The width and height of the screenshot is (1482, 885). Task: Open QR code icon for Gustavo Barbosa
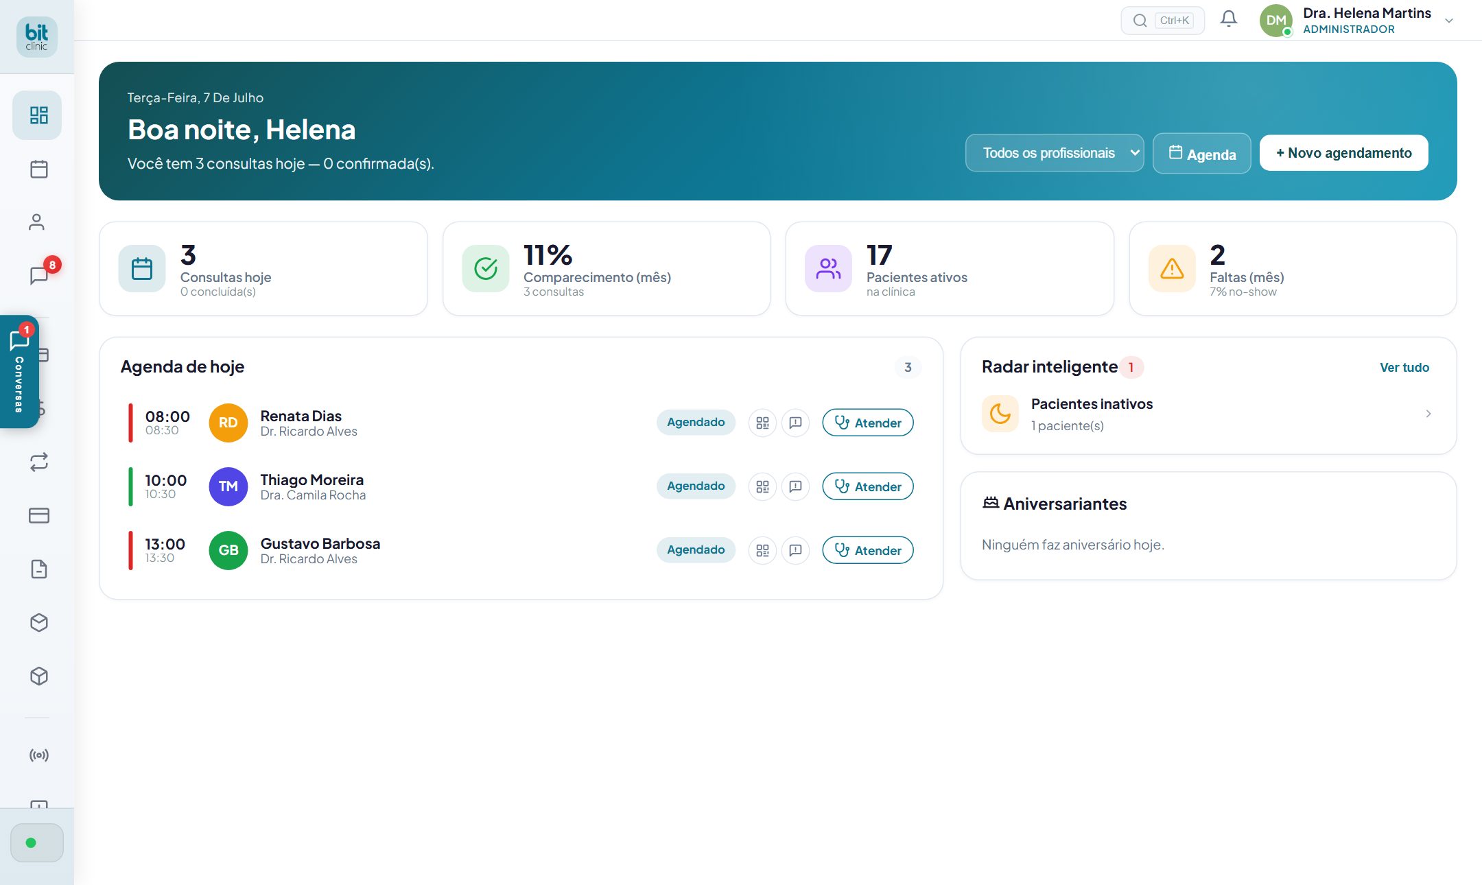pyautogui.click(x=762, y=550)
